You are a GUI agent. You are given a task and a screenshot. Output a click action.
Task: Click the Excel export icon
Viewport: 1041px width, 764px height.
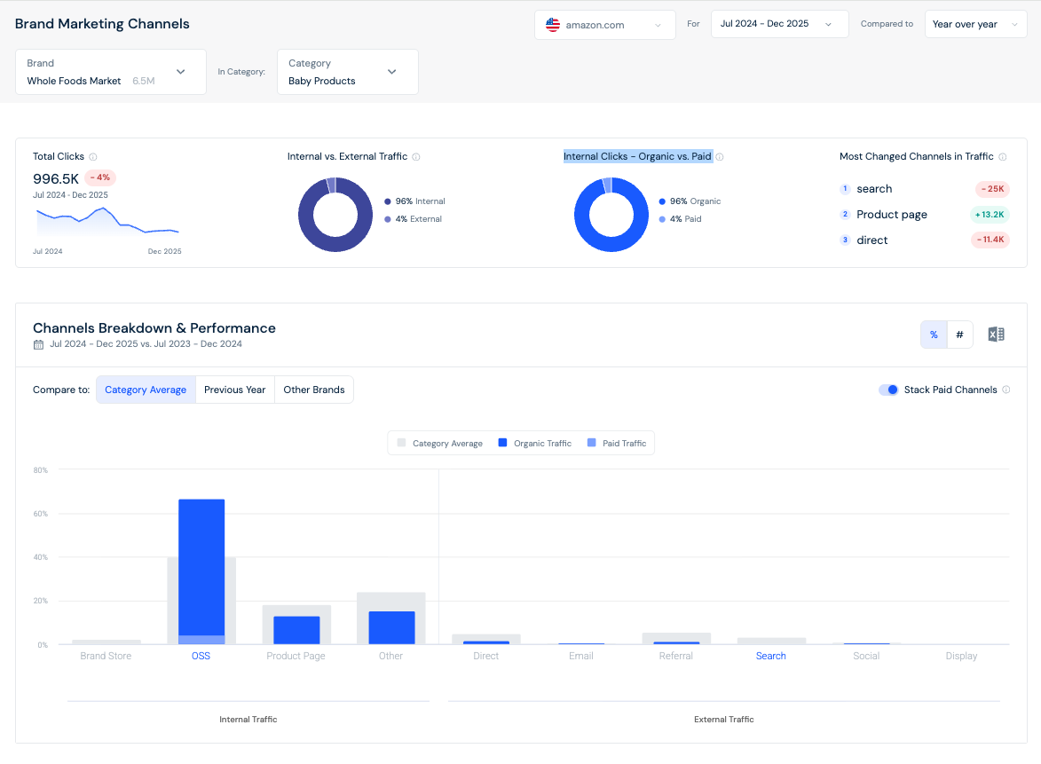tap(996, 335)
